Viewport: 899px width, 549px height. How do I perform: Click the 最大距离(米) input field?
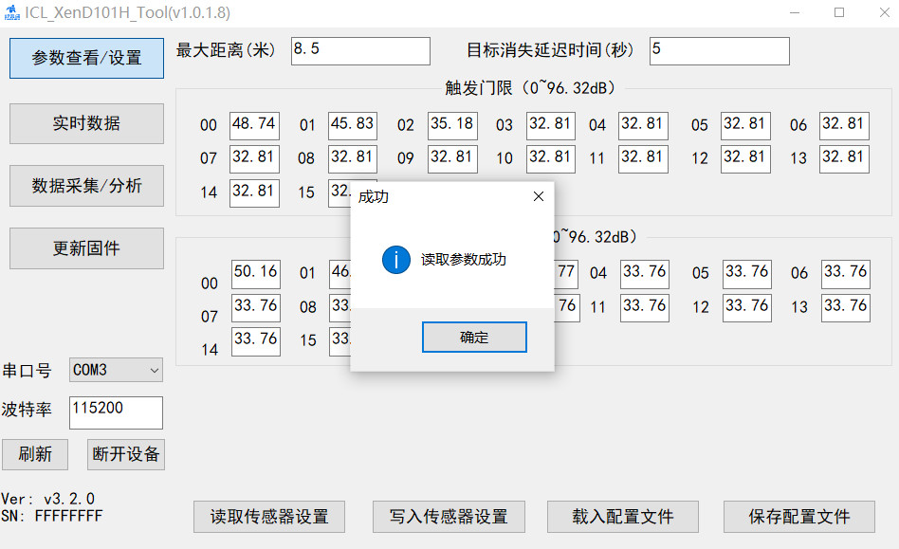coord(360,51)
